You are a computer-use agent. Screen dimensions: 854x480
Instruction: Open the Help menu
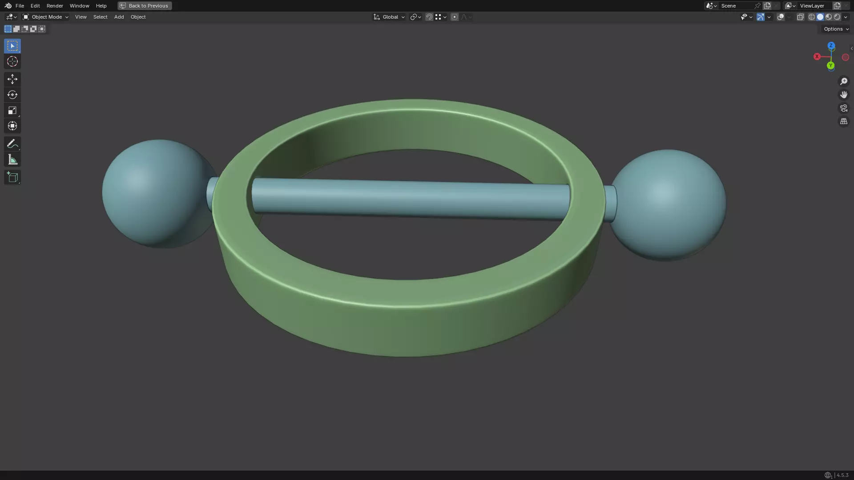click(x=101, y=6)
